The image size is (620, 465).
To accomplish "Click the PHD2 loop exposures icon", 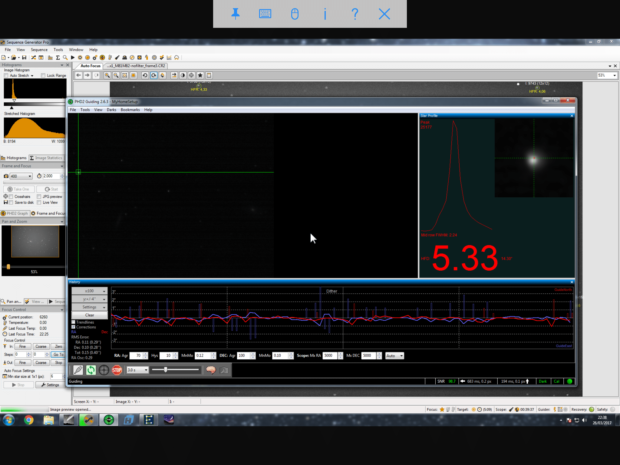I will [x=91, y=370].
